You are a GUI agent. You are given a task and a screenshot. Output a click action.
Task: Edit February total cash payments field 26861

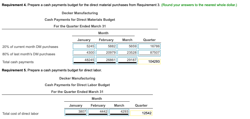[106, 61]
